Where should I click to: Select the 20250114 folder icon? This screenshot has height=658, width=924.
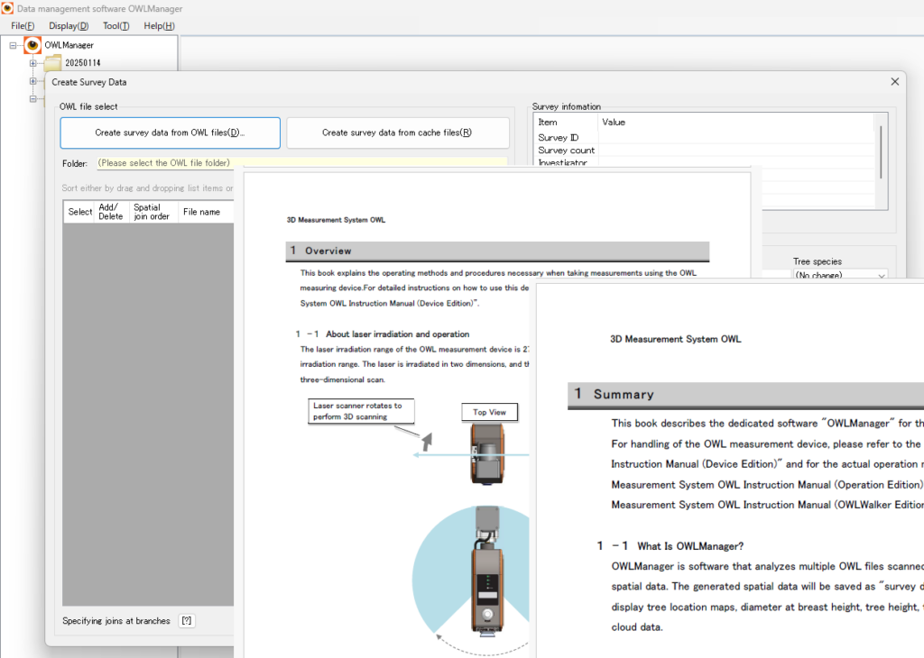point(52,62)
